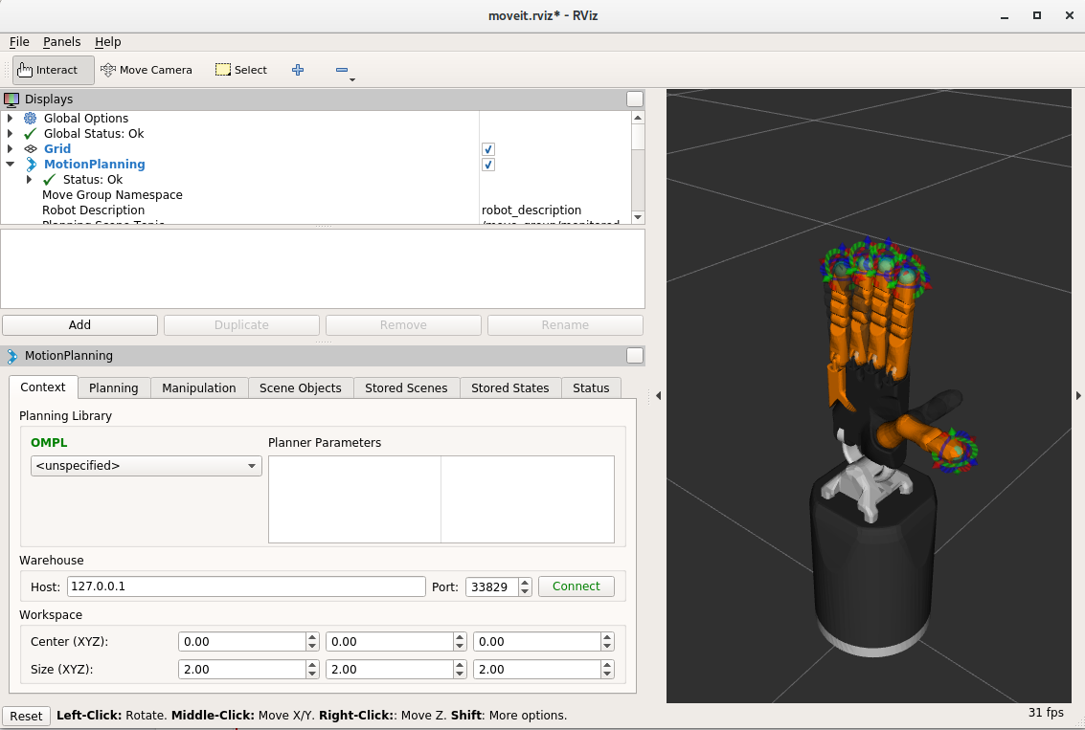The height and width of the screenshot is (730, 1085).
Task: Click the Global Options gear icon
Action: (x=31, y=119)
